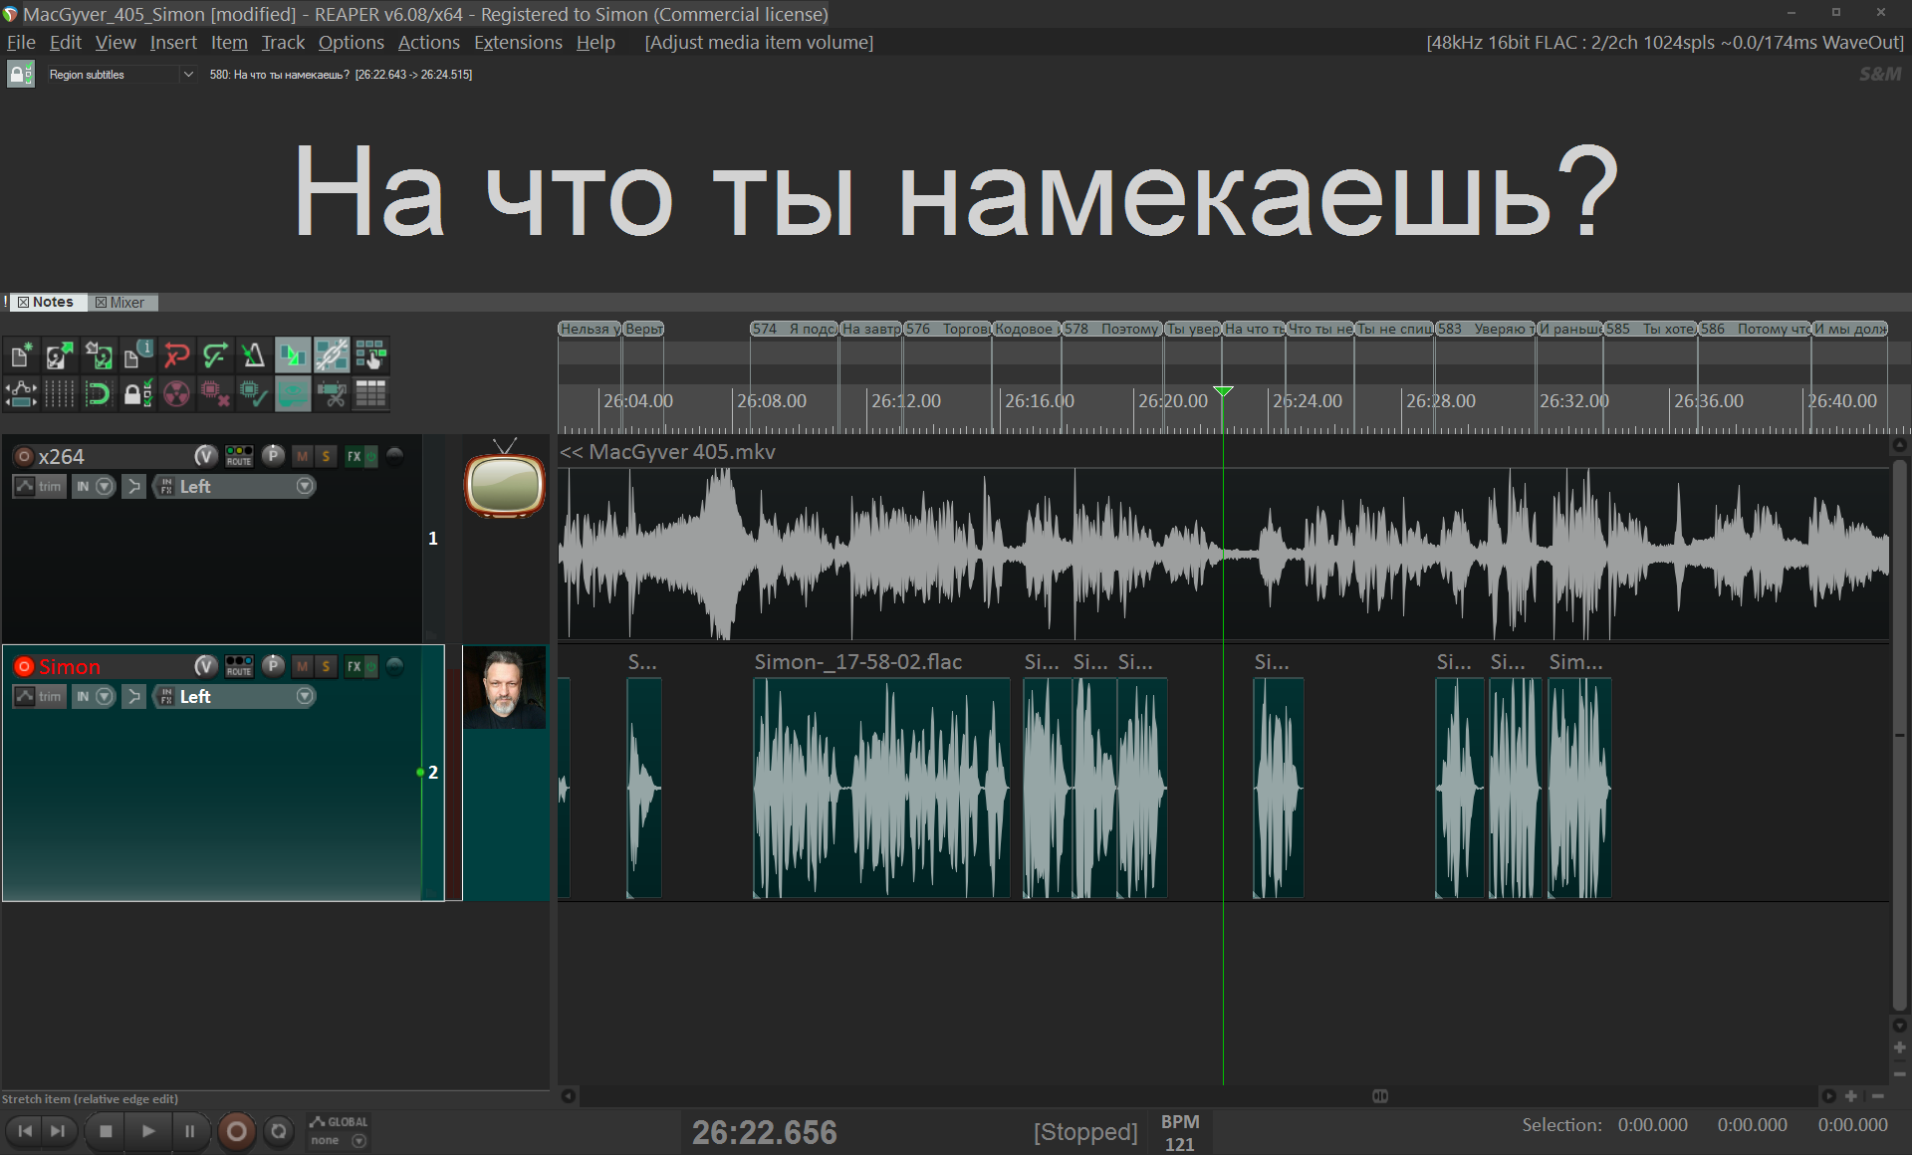Screen dimensions: 1912x1155
Task: Expand Left input dropdown on Simon track
Action: point(305,696)
